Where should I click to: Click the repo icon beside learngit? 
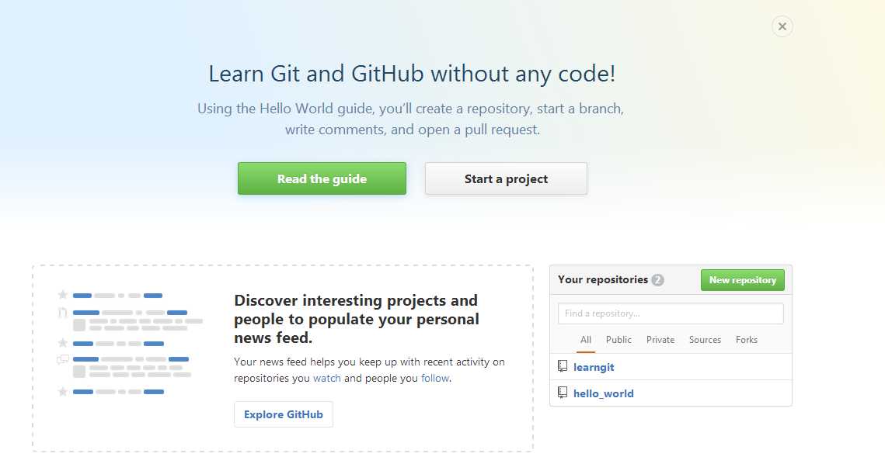click(x=562, y=366)
